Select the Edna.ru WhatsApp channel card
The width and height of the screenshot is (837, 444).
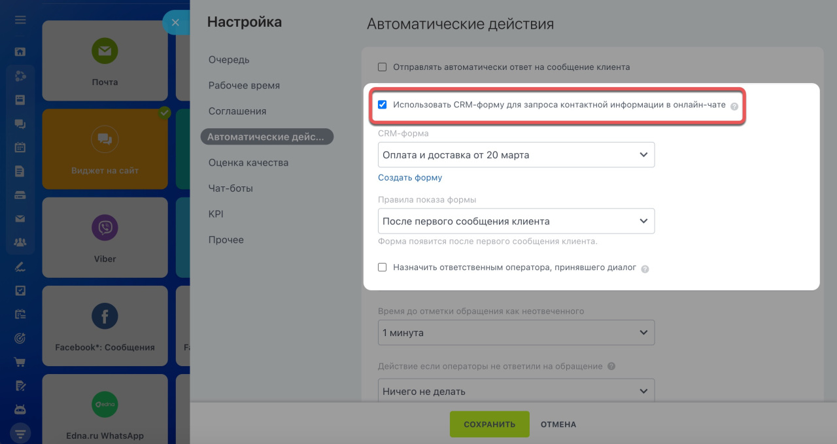point(105,409)
